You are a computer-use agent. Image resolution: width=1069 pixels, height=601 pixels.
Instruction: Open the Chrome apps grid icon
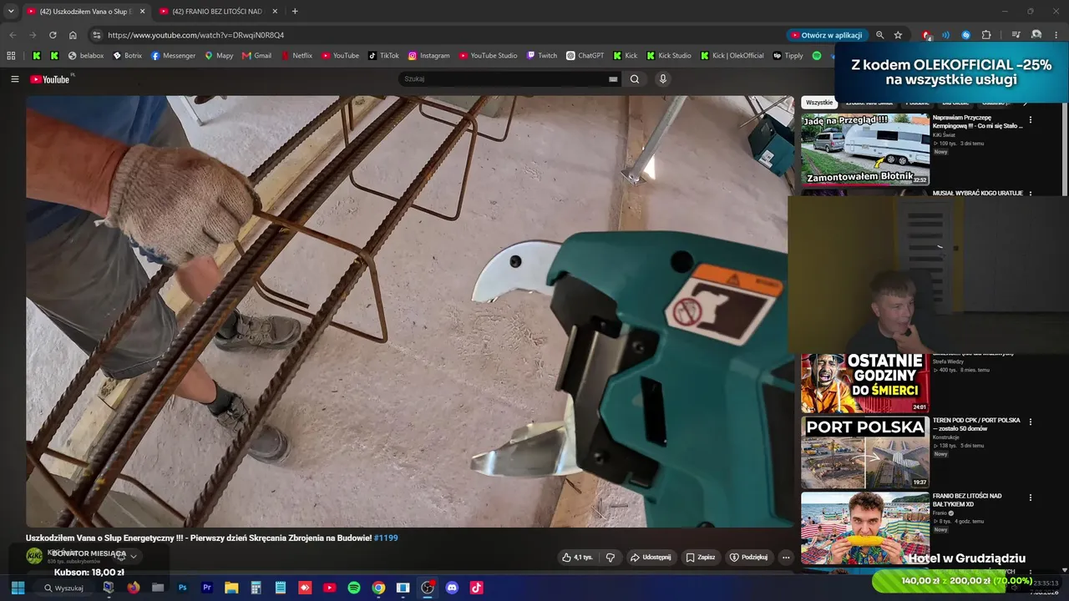(x=11, y=56)
